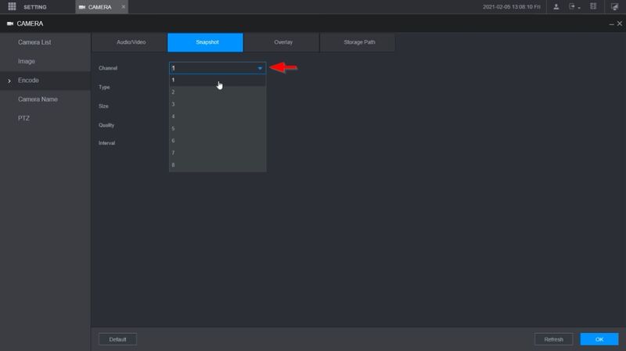Image resolution: width=626 pixels, height=351 pixels.
Task: Close the CAMERA tab with its X
Action: click(124, 7)
